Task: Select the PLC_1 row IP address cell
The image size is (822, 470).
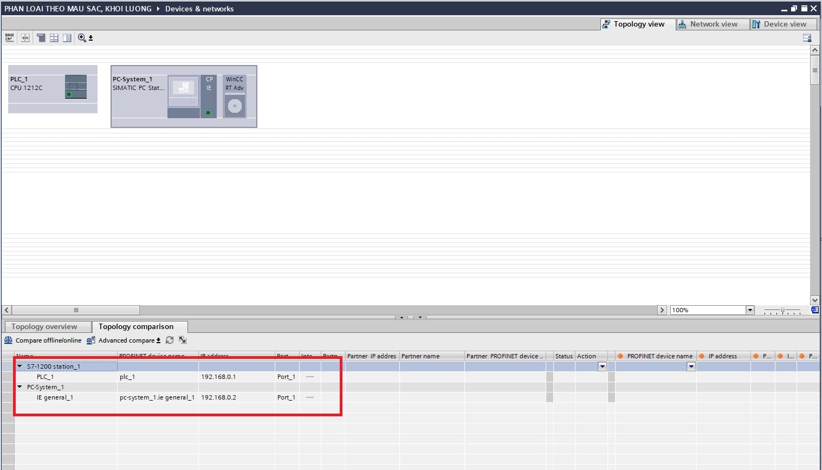Action: pos(218,377)
